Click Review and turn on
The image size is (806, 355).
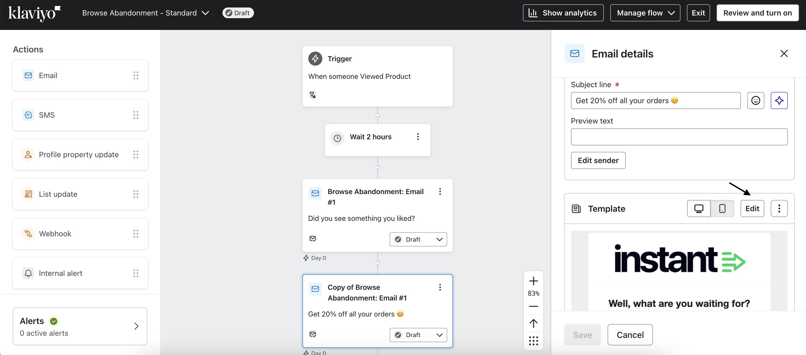[757, 13]
